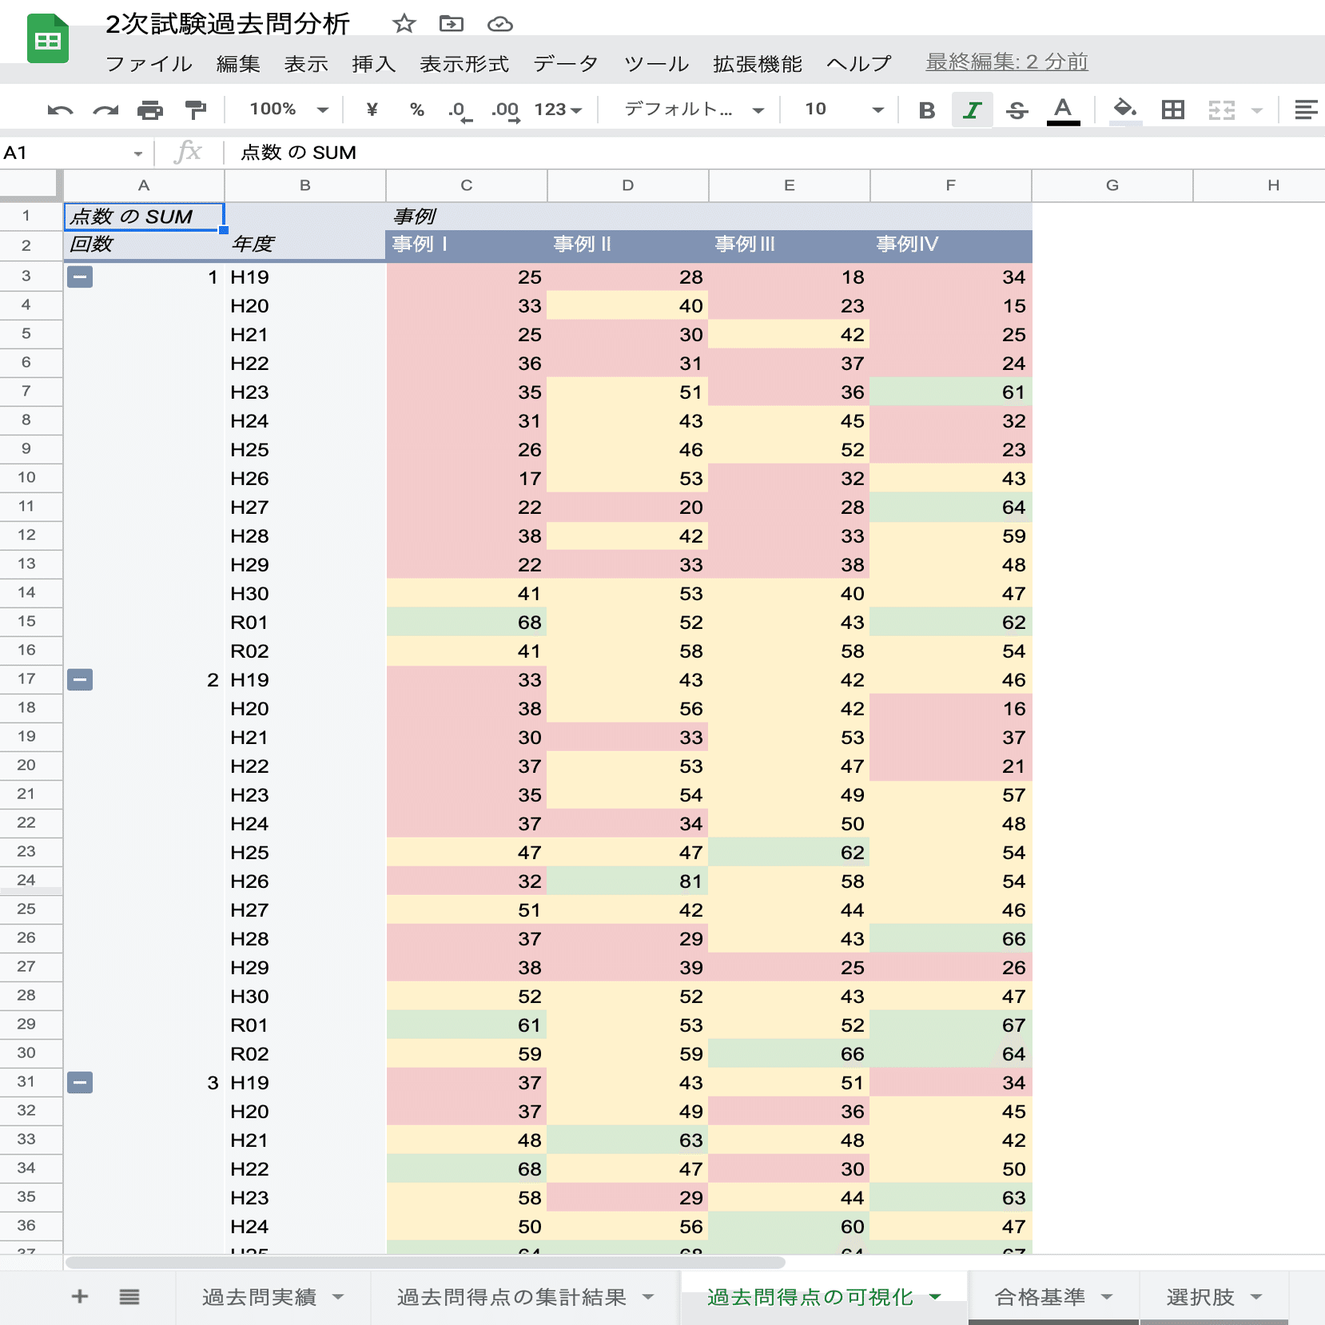Collapse the 回数 1 pivot group

coord(80,277)
